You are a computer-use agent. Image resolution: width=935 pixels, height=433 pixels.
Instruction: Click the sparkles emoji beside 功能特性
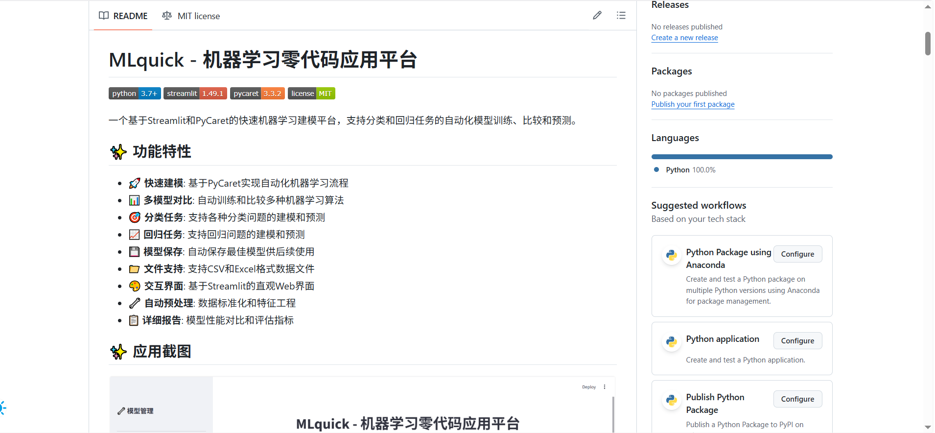coord(118,152)
